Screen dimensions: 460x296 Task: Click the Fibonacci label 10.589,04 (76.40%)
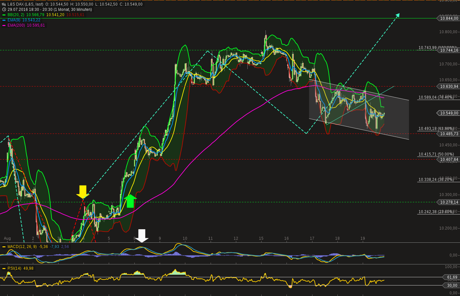pos(436,97)
